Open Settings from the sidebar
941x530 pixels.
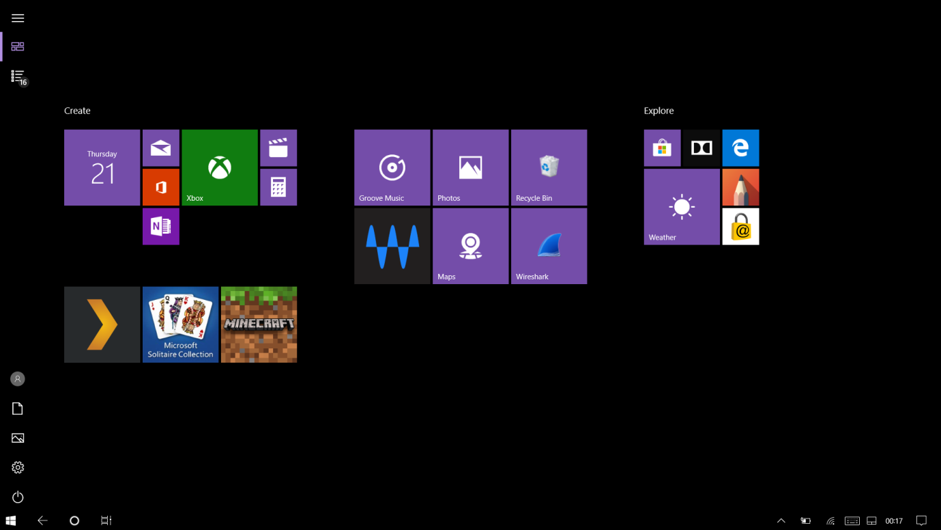[x=18, y=467]
